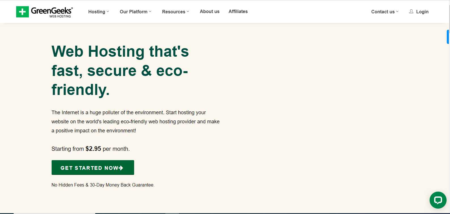Screen dimensions: 450x214
Task: Click the GreenGeeks Web Hosting wordmark
Action: coord(52,12)
